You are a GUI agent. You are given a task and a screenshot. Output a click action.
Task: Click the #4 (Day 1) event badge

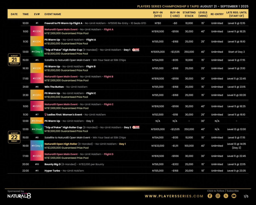coord(37,52)
